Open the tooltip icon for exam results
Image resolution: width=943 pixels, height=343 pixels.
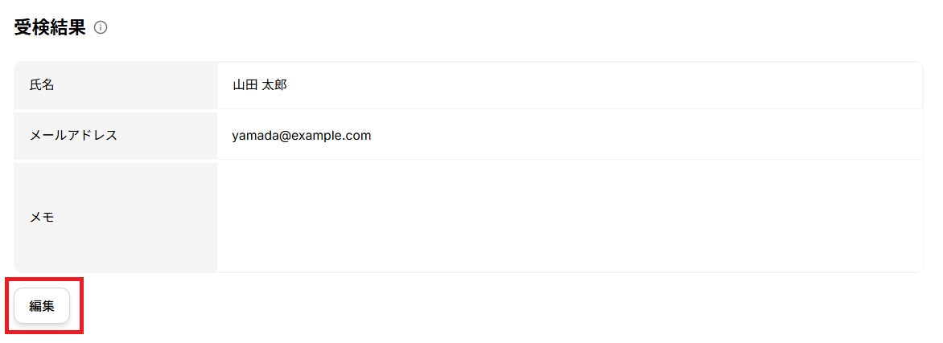tap(101, 28)
